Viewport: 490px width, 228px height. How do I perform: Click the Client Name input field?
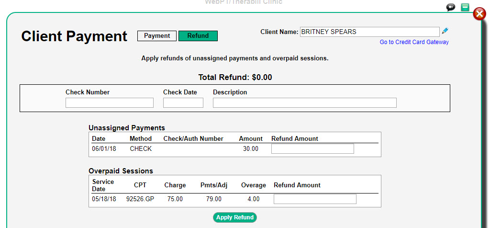point(370,32)
